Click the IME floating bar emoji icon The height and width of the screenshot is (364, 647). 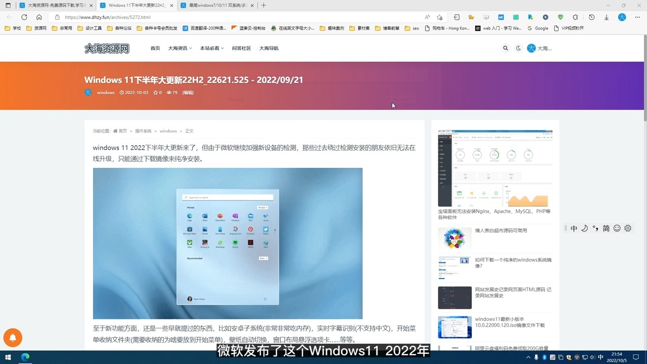[x=617, y=229]
